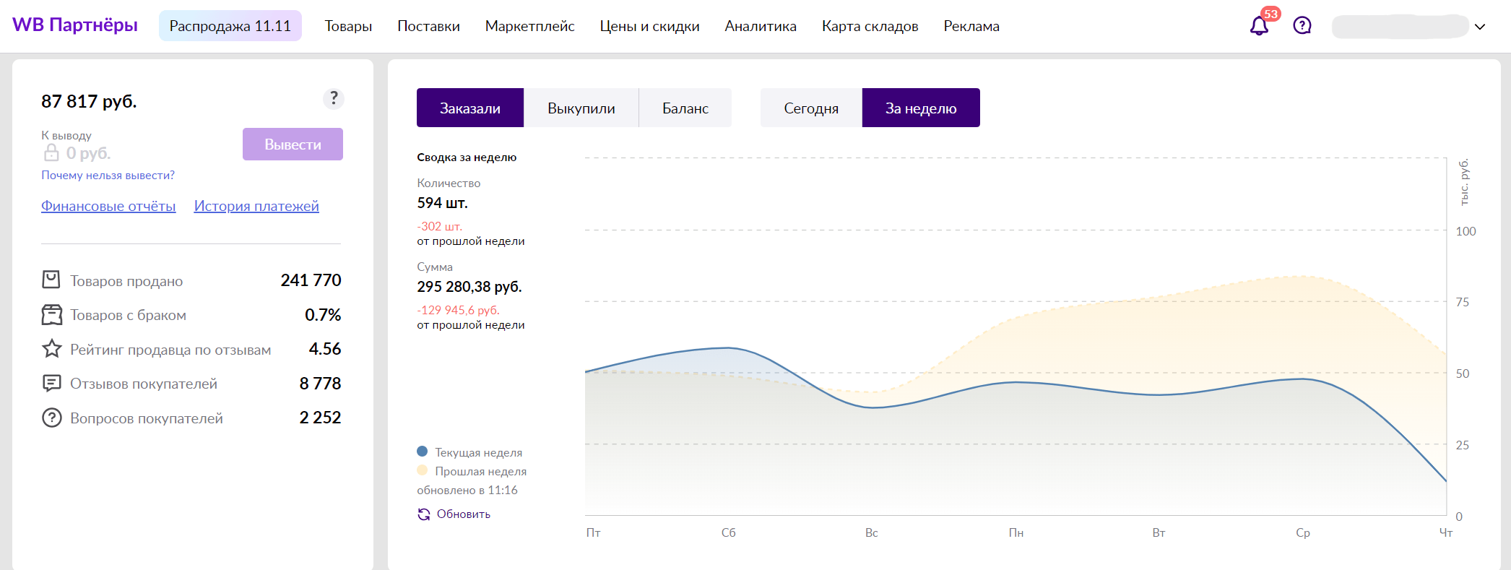Click the WB Партнёры logo
This screenshot has height=570, width=1511.
click(x=75, y=25)
